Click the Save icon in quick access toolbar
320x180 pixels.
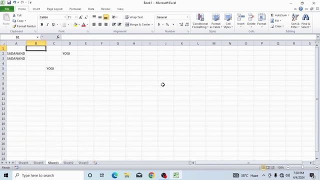pyautogui.click(x=9, y=2)
